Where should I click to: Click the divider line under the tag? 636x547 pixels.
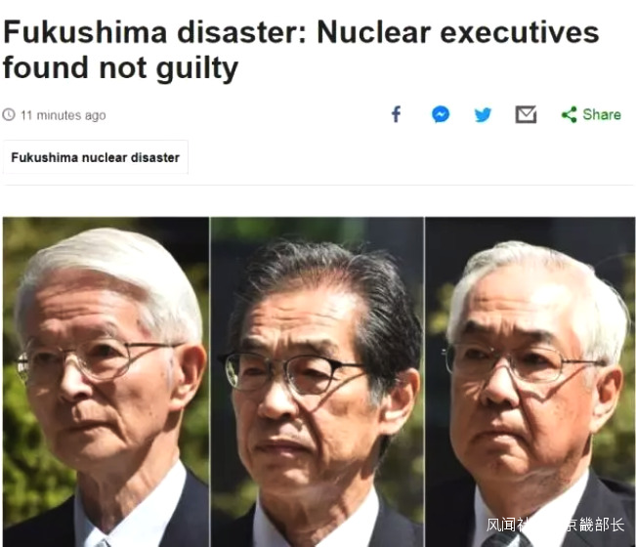click(318, 185)
